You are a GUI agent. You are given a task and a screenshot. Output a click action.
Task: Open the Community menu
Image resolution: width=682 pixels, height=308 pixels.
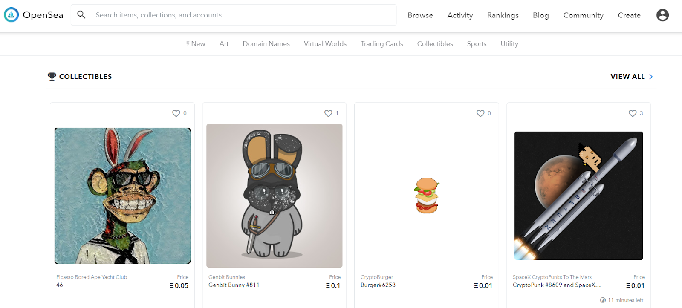click(583, 15)
